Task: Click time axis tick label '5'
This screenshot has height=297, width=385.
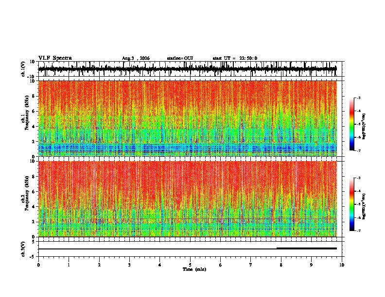Action: 190,265
